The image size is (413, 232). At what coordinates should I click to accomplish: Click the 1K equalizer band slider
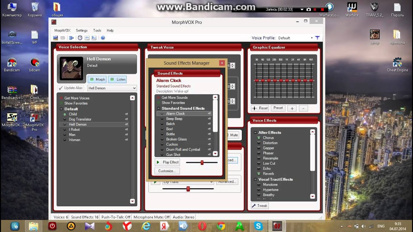click(287, 80)
